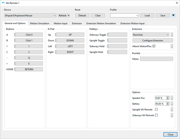
Task: Click the D-Pad Left mapping 'LEFT'
Action: (70, 46)
